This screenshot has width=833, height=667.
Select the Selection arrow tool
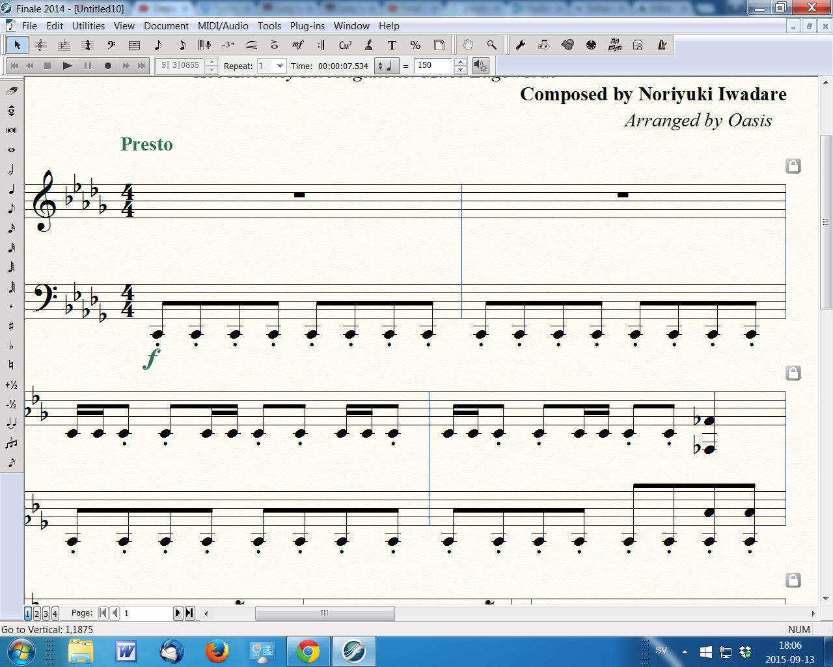point(18,45)
